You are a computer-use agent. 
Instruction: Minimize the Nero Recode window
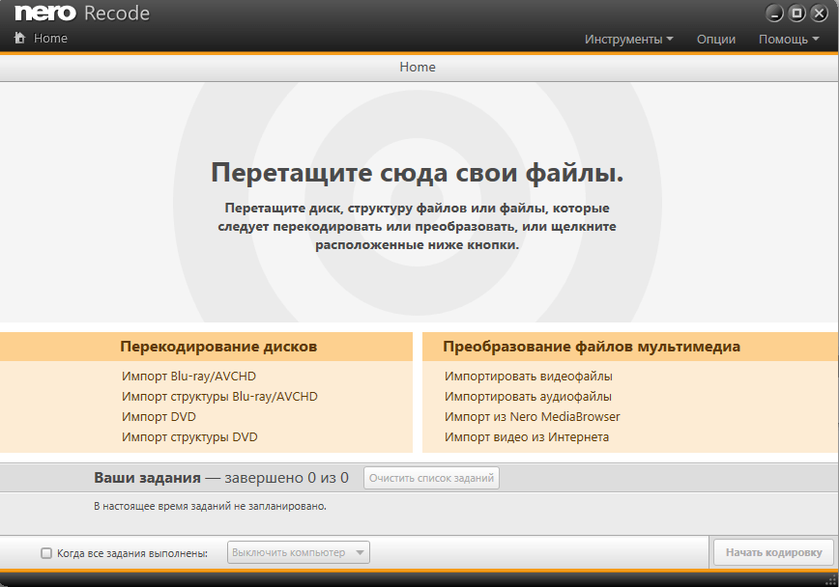point(775,14)
